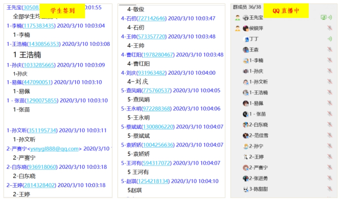The width and height of the screenshot is (341, 201).
Task: Toggle the muted microphone for 1-李楠
Action: pyautogui.click(x=330, y=60)
